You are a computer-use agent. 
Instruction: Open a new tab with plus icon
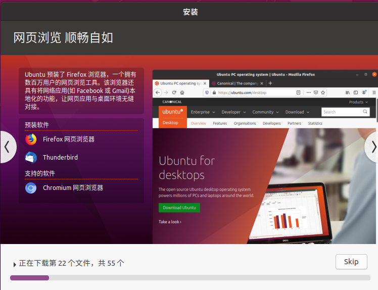[x=270, y=83]
